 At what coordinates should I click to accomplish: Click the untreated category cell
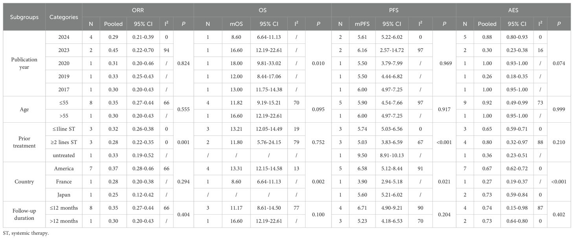point(64,155)
